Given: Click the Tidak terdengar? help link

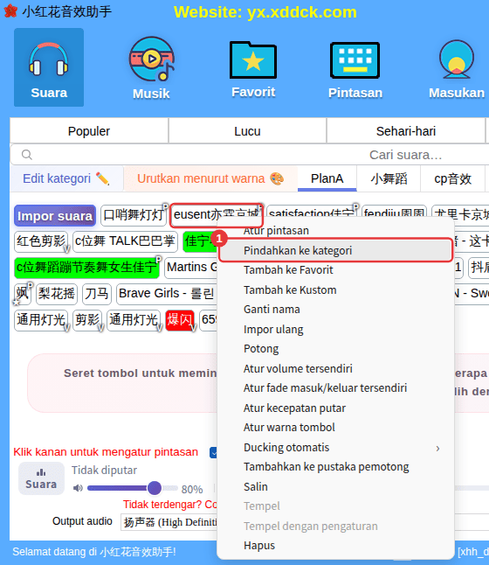Looking at the screenshot, I should (169, 505).
